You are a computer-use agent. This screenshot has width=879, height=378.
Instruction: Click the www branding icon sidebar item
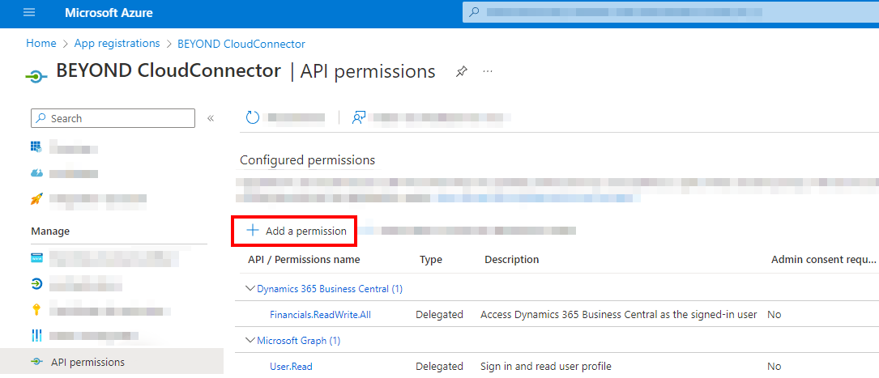36,257
